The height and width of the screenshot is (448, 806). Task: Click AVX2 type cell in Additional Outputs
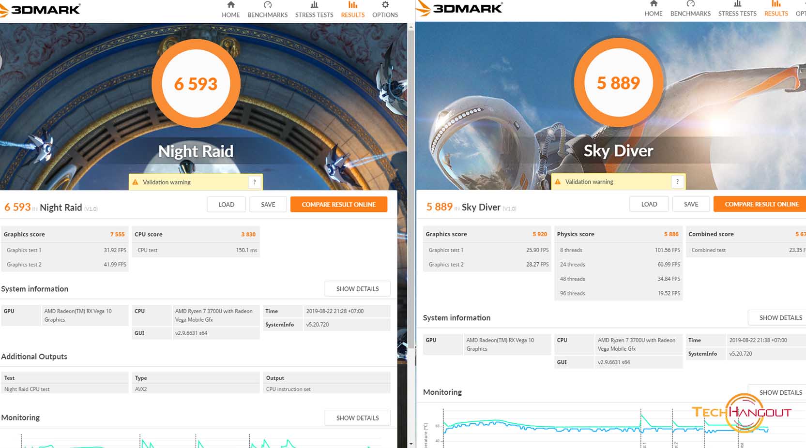pyautogui.click(x=196, y=389)
